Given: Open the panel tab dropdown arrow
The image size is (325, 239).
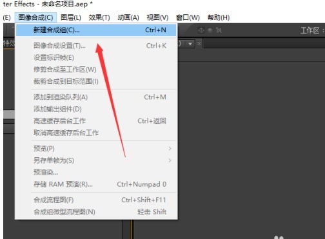Looking at the screenshot, I should [190, 44].
